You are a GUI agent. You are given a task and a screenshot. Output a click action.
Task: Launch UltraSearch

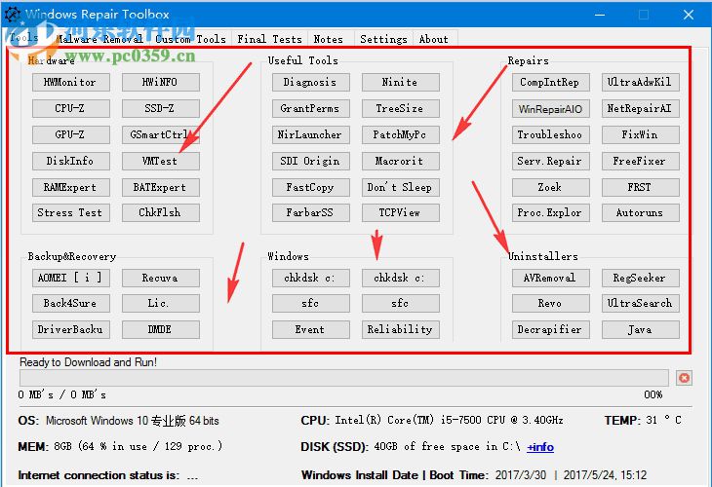tap(640, 303)
